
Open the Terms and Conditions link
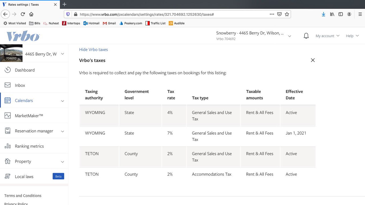[23, 196]
